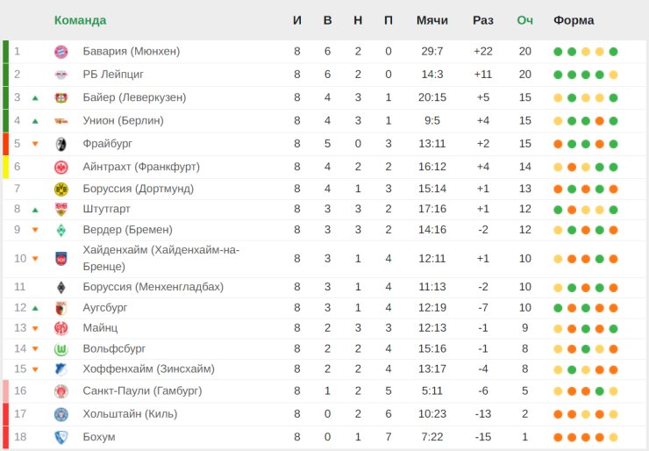Screen dimensions: 649x451
Task: Open the Штутгарт team link
Action: click(x=106, y=209)
